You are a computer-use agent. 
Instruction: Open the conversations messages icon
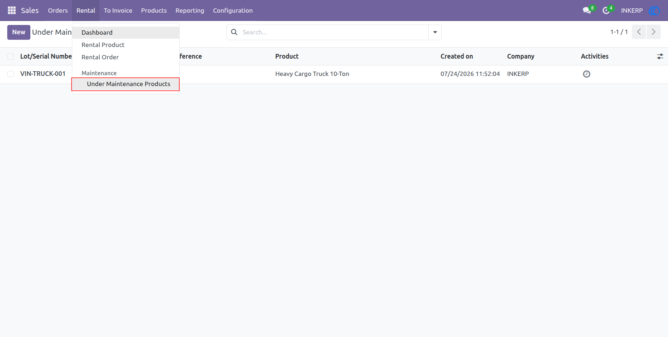[x=587, y=10]
